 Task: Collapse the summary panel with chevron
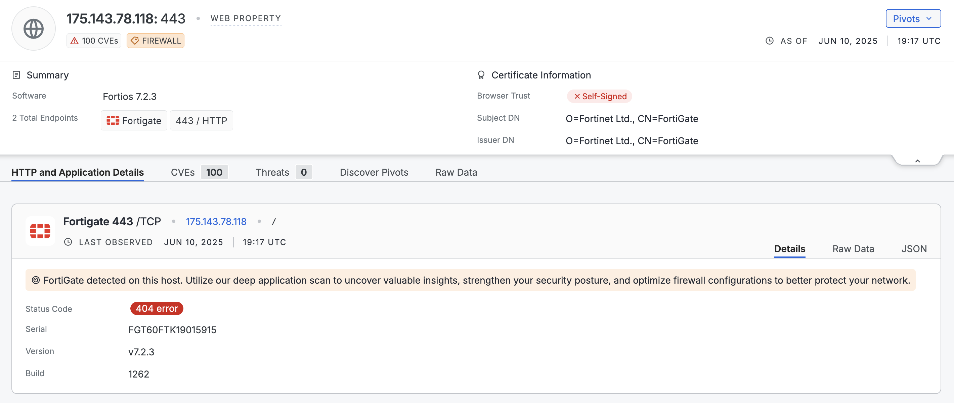(918, 161)
